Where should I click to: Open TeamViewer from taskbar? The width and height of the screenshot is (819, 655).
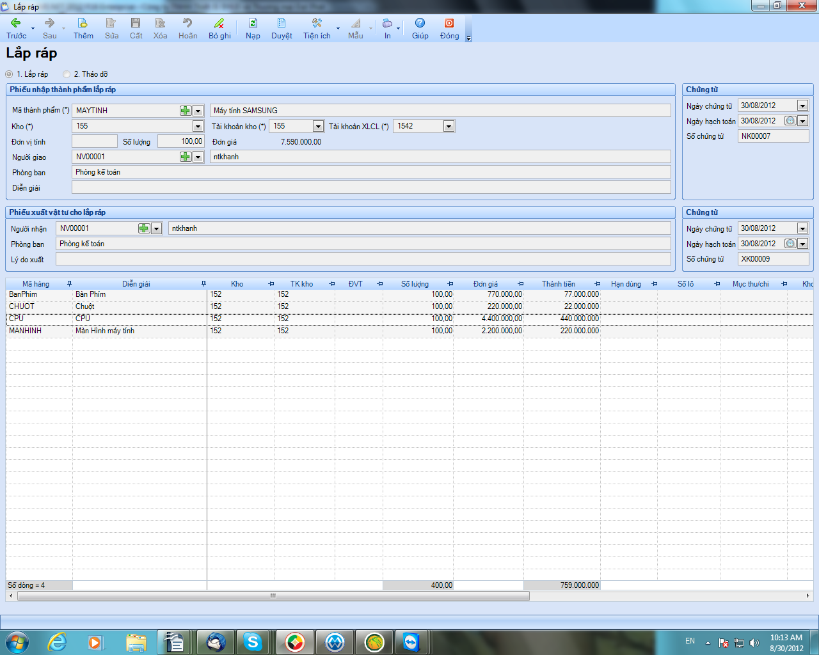pos(410,642)
